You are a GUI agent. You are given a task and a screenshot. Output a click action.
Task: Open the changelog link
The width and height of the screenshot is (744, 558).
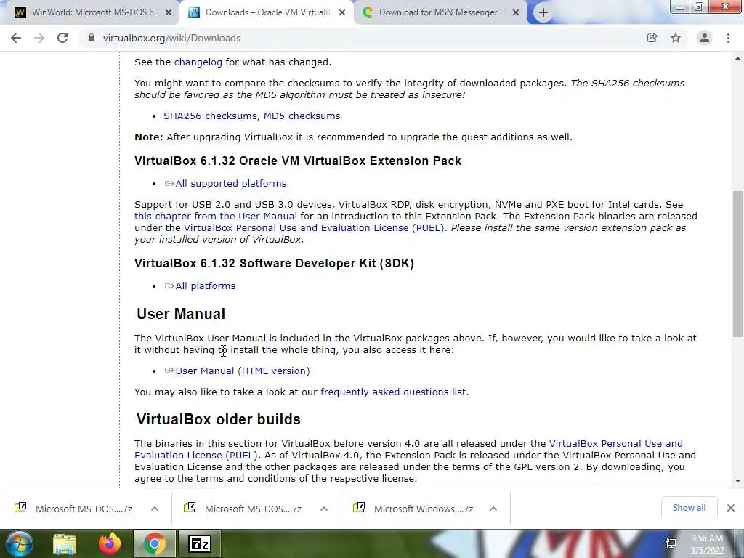(198, 62)
